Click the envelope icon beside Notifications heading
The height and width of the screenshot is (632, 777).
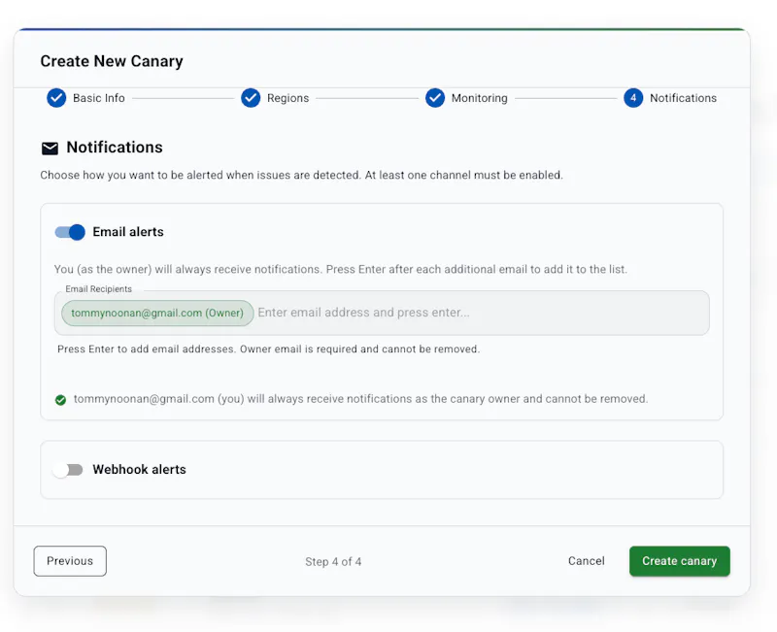pyautogui.click(x=50, y=149)
